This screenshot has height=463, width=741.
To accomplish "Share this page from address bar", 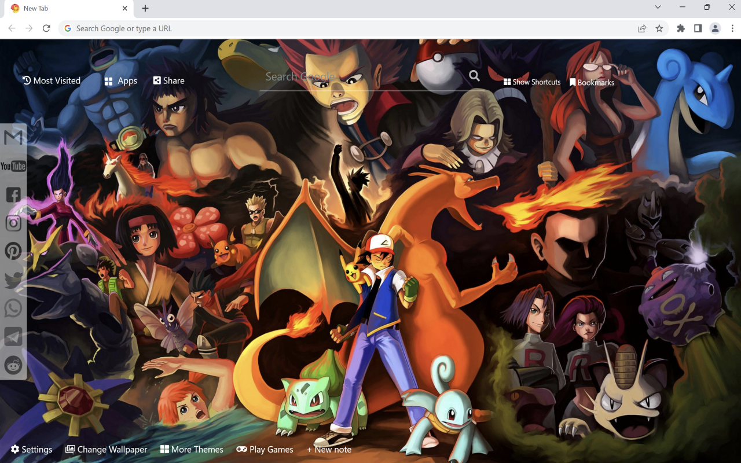I will click(642, 28).
